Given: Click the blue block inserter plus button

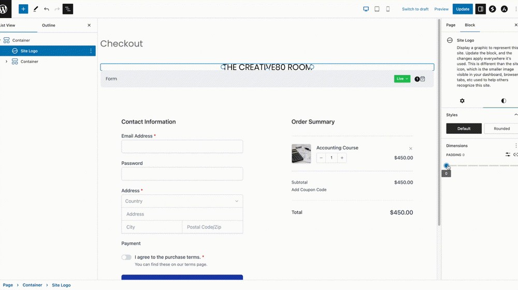Looking at the screenshot, I should coord(23,9).
